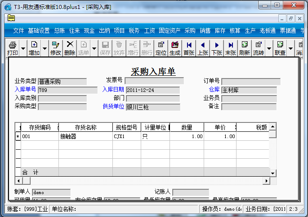Click the 增加 add document icon
This screenshot has width=308, height=217.
click(x=34, y=48)
